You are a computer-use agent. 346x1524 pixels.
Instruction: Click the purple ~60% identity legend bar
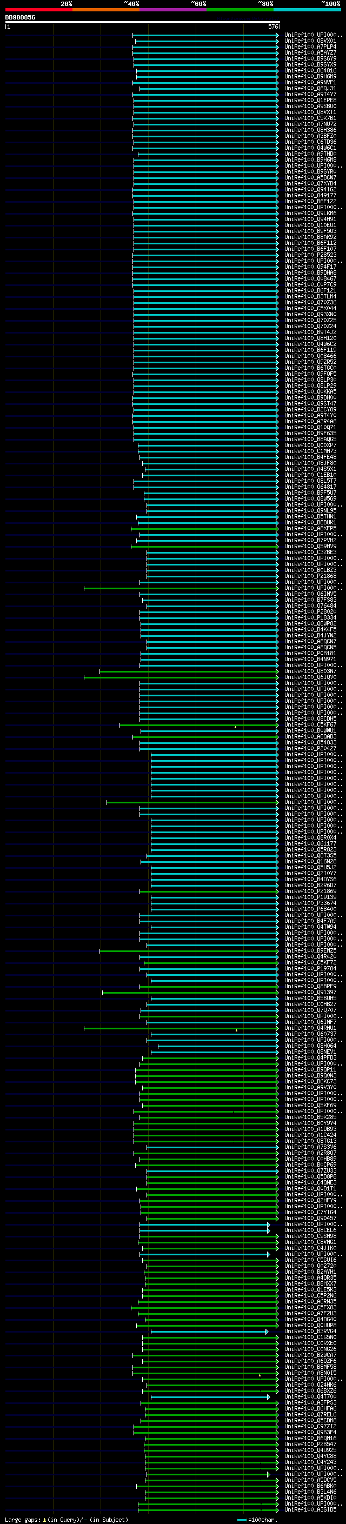coord(174,10)
